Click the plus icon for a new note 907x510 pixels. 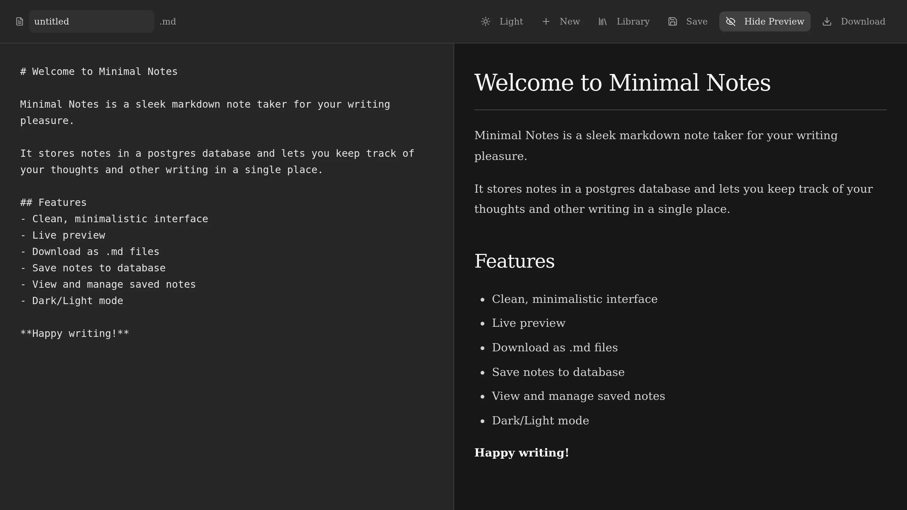click(546, 21)
